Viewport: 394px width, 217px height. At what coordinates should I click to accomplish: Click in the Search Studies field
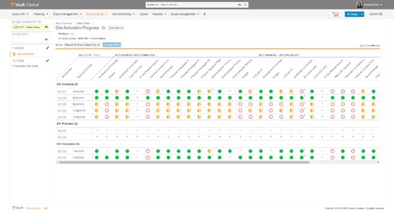pyautogui.click(x=198, y=5)
